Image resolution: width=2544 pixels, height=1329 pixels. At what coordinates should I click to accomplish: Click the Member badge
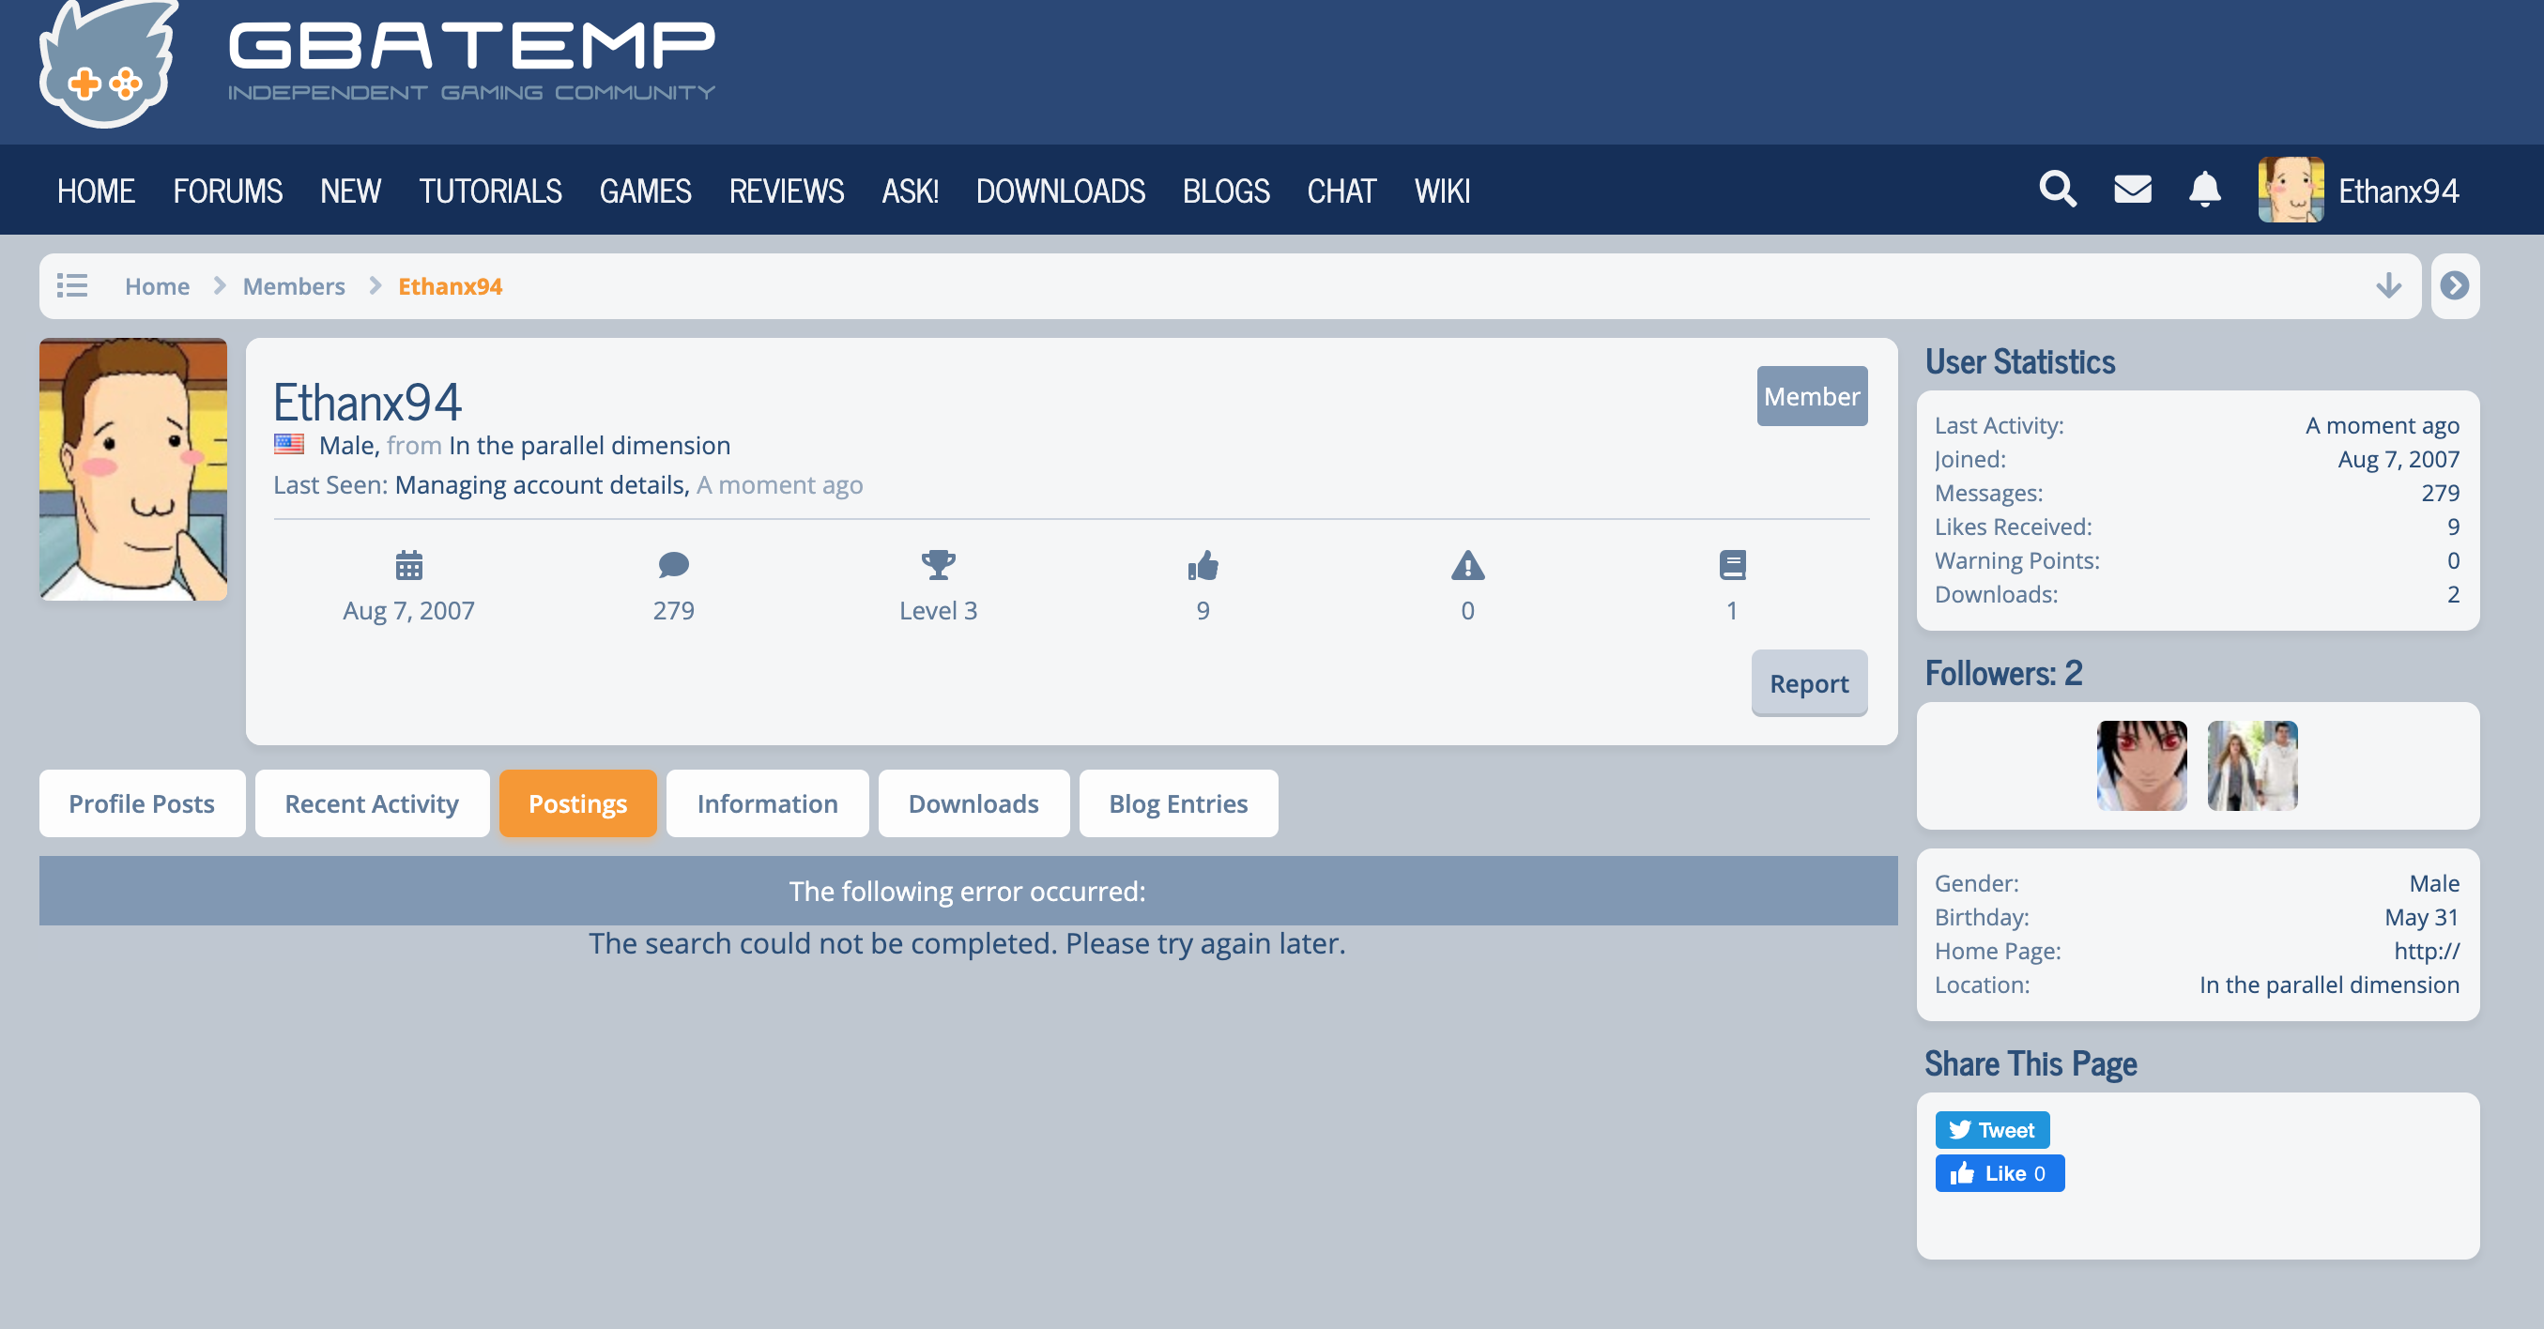pyautogui.click(x=1812, y=396)
